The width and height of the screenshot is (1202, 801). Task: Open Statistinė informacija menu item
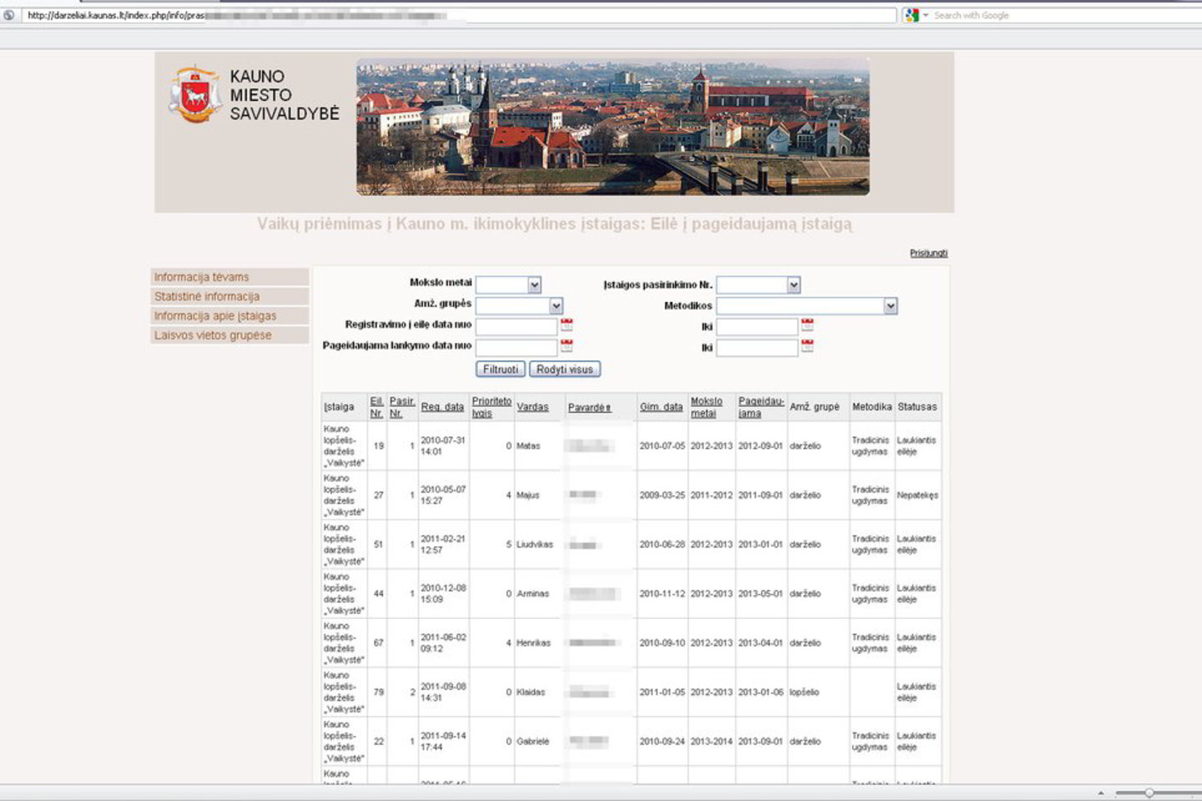click(x=230, y=296)
